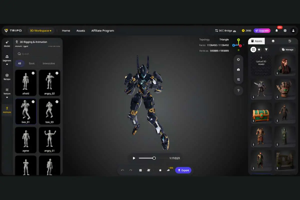The width and height of the screenshot is (300, 200).
Task: Open the Model tool in left sidebar
Action: [x=7, y=44]
